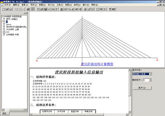The height and width of the screenshot is (116, 165).
Task: Click the arrow-question context help icon
Action: click(x=114, y=9)
